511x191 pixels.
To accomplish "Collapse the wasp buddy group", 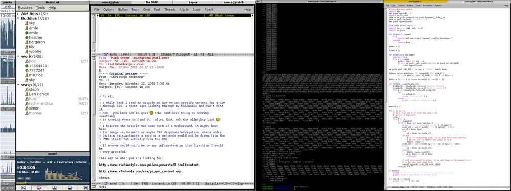I will click(x=18, y=85).
